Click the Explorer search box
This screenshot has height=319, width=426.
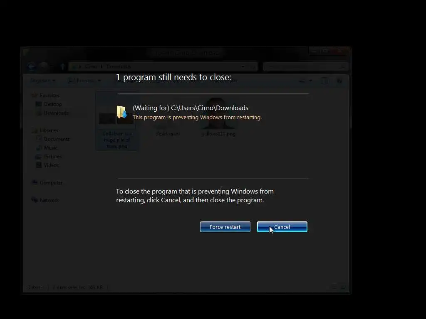tap(306, 66)
